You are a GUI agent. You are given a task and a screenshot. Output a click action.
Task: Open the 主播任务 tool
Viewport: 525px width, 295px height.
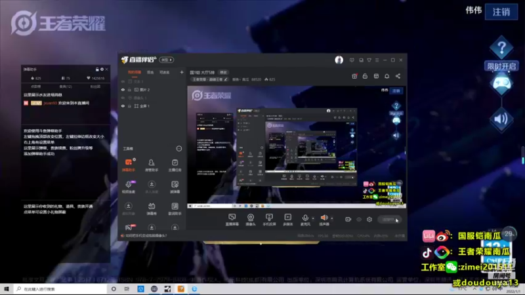click(x=175, y=165)
